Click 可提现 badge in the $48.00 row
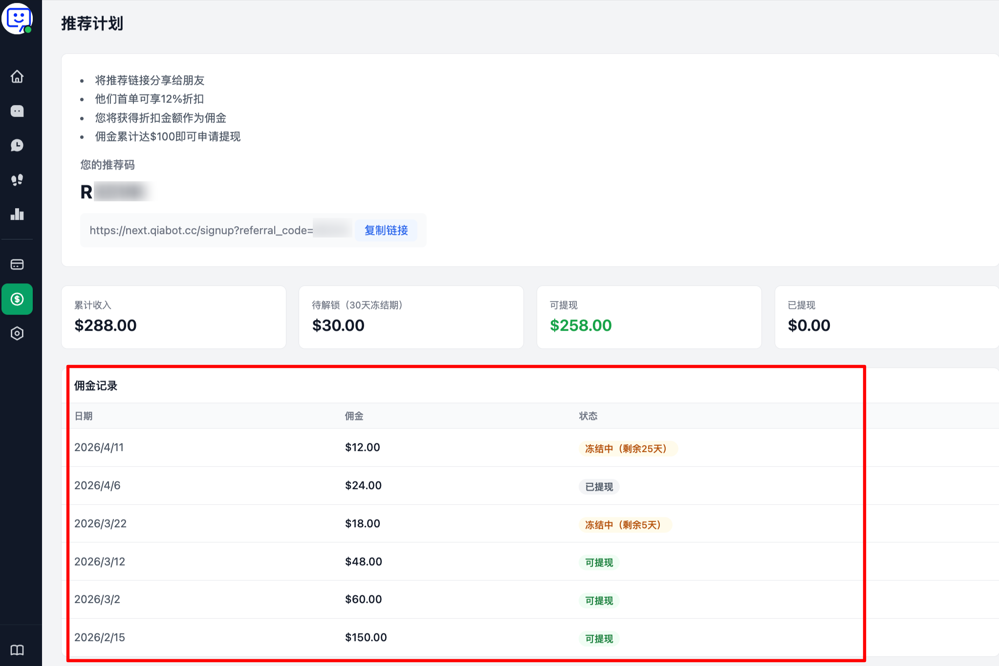Viewport: 999px width, 666px height. click(x=599, y=562)
